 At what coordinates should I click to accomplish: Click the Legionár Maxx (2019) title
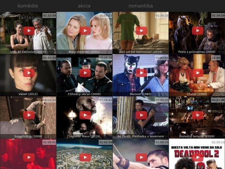(84, 136)
